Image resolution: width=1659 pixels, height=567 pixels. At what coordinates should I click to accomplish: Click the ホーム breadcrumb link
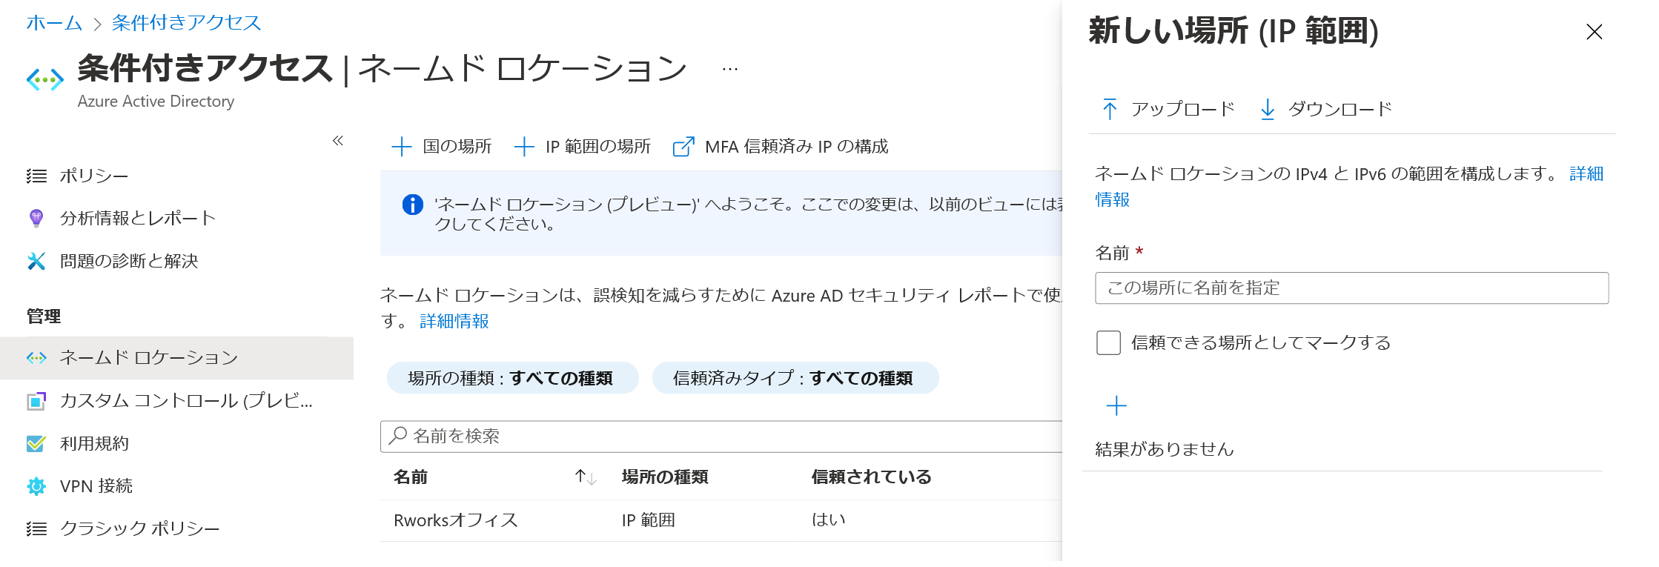click(54, 23)
